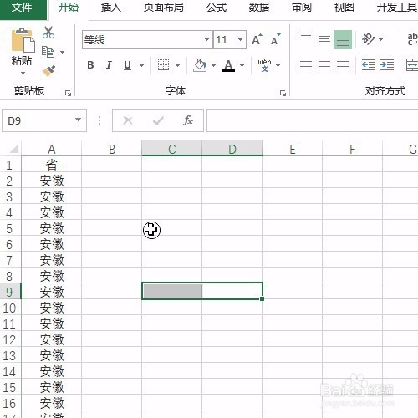
Task: Expand the font color dropdown arrow
Action: tap(242, 65)
